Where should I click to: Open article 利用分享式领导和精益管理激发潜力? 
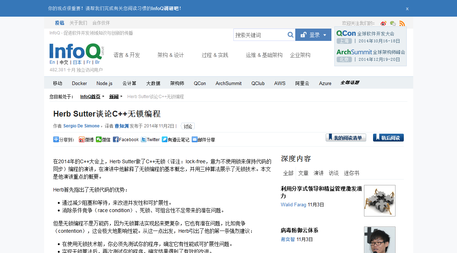coord(321,192)
